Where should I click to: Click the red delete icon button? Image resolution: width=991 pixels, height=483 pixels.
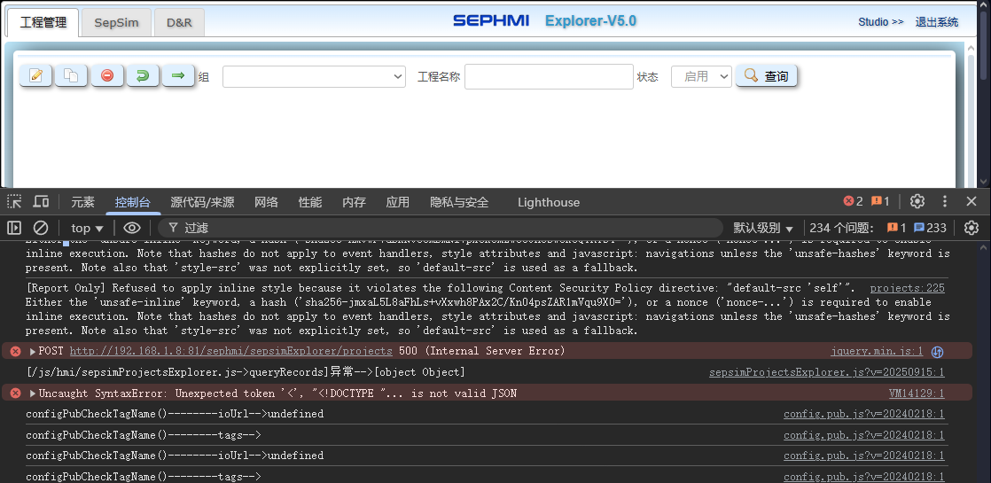(106, 76)
